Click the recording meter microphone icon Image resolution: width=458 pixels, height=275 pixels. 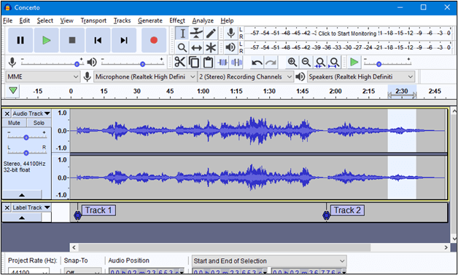pos(231,33)
